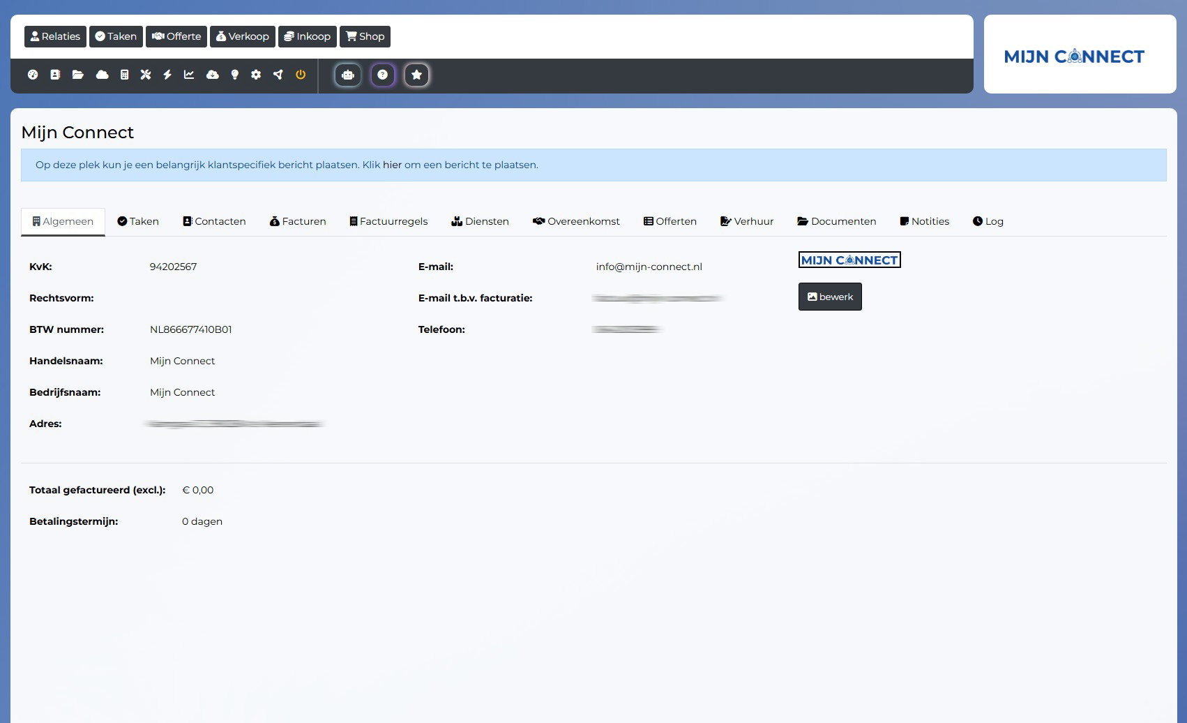Open settings with the gear icon
The width and height of the screenshot is (1187, 723).
click(x=256, y=75)
